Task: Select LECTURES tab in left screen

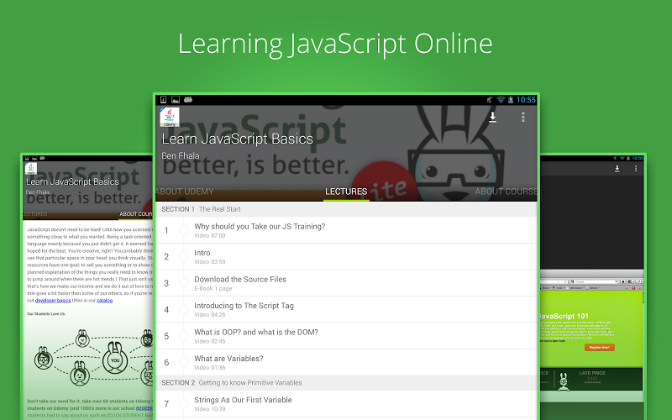Action: point(35,214)
